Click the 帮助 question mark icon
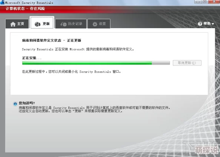 (x=200, y=24)
